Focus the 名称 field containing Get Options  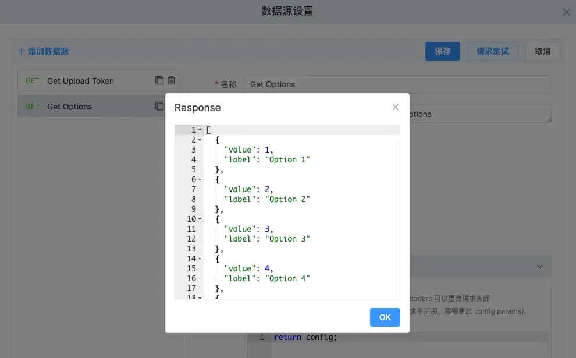click(397, 84)
